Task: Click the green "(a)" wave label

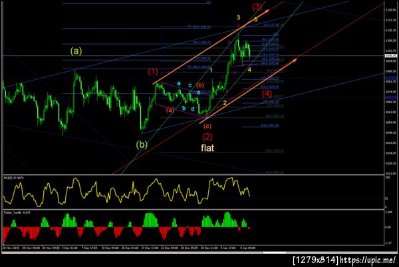Action: click(x=76, y=51)
